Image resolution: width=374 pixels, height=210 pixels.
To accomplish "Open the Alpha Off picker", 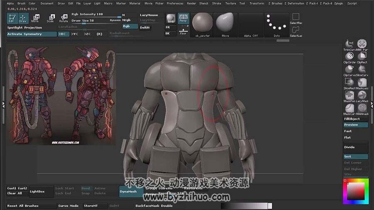I will click(x=251, y=25).
